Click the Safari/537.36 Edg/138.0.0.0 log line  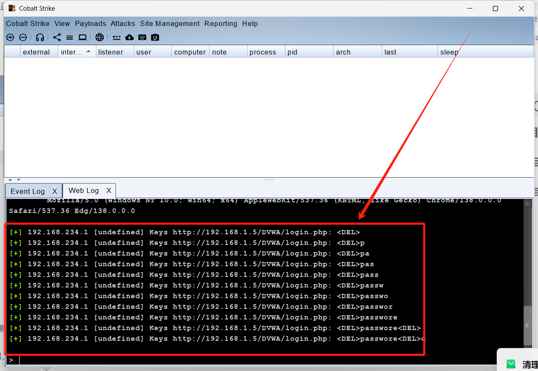[x=72, y=211]
